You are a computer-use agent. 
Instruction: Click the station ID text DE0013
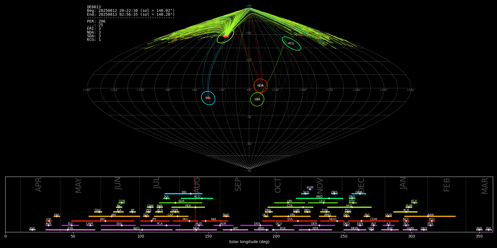[x=94, y=7]
